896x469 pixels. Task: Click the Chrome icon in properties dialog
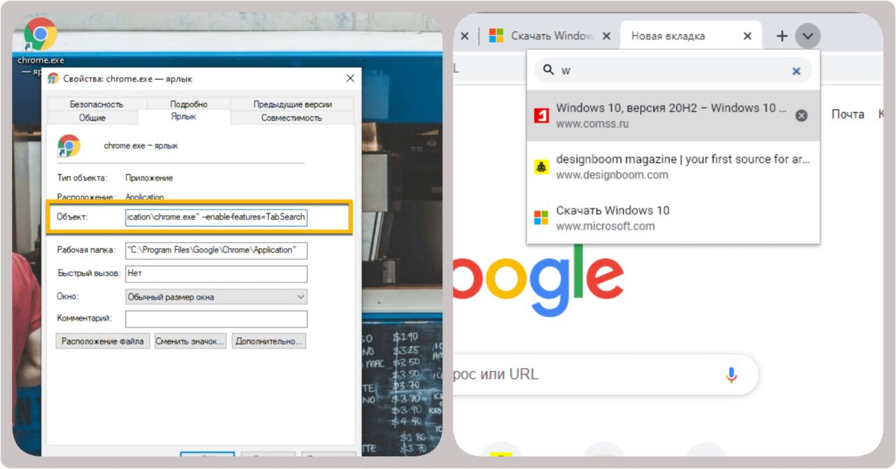[69, 146]
